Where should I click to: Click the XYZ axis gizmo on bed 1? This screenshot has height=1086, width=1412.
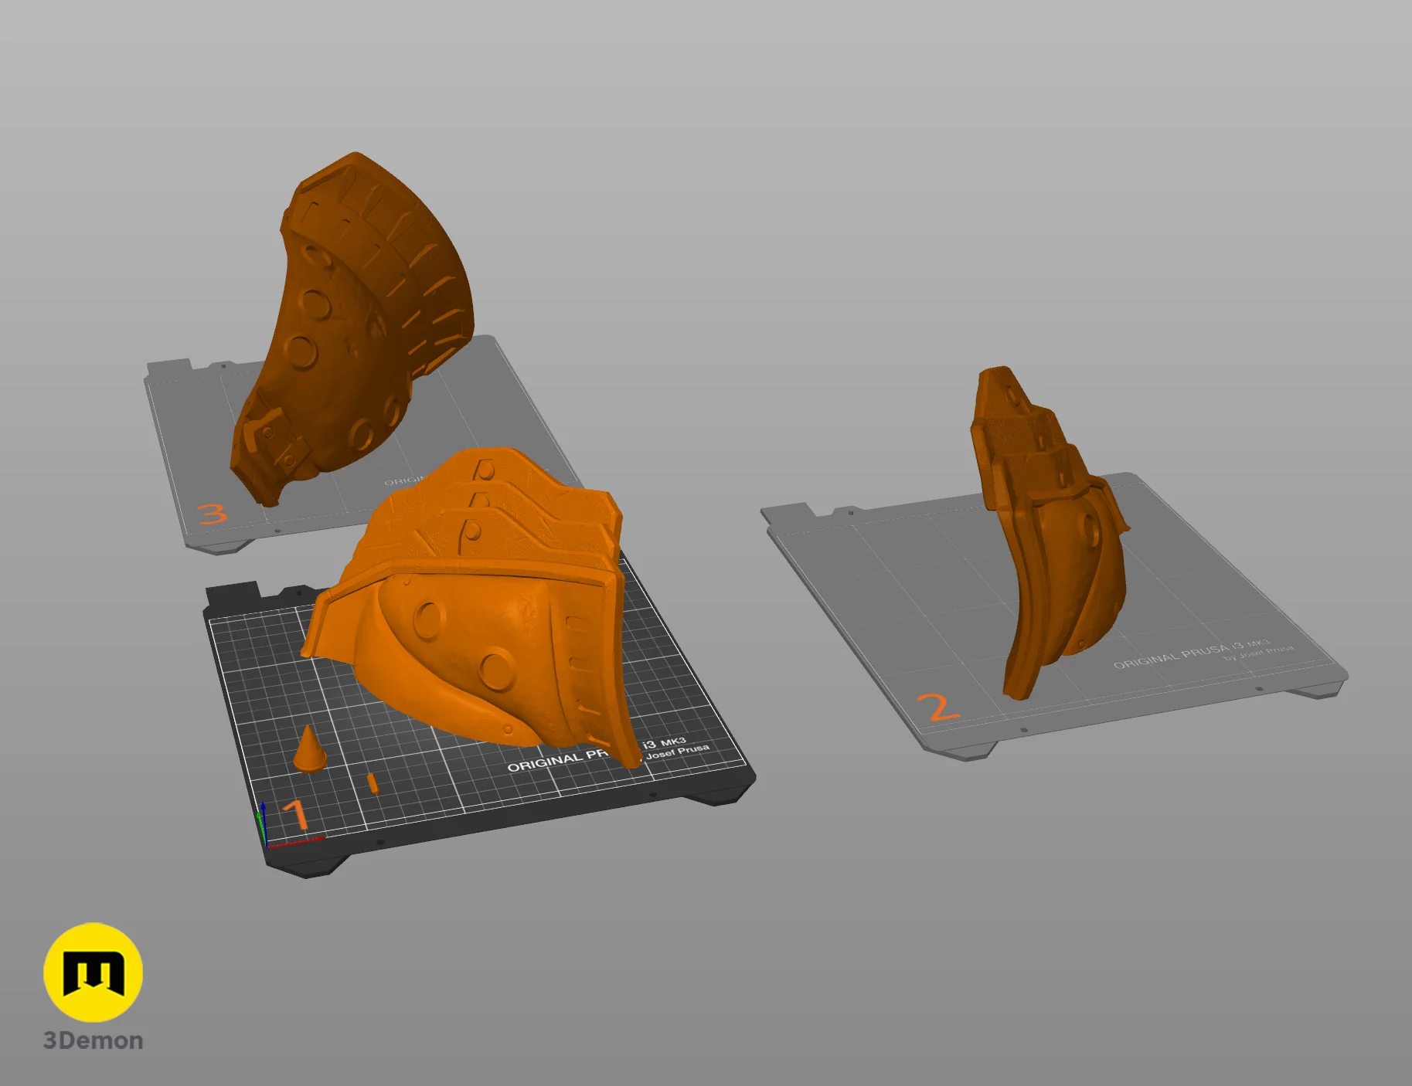point(263,825)
